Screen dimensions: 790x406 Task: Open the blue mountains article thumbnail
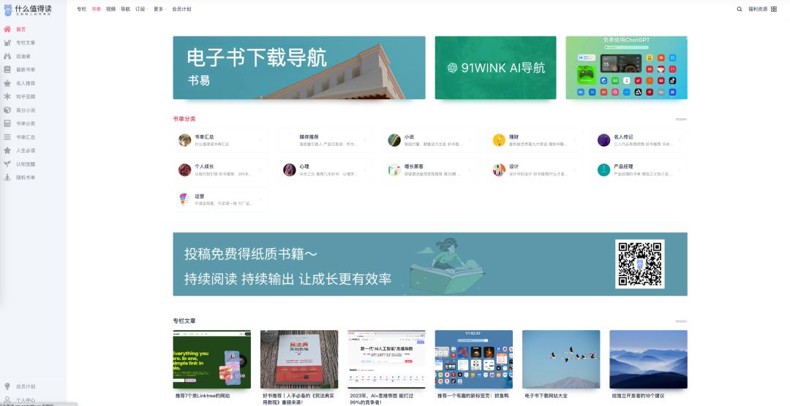tap(648, 359)
